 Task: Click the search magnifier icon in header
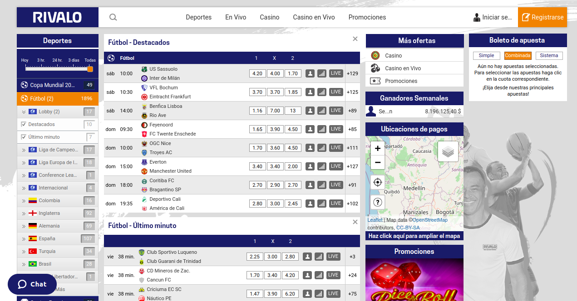[113, 17]
